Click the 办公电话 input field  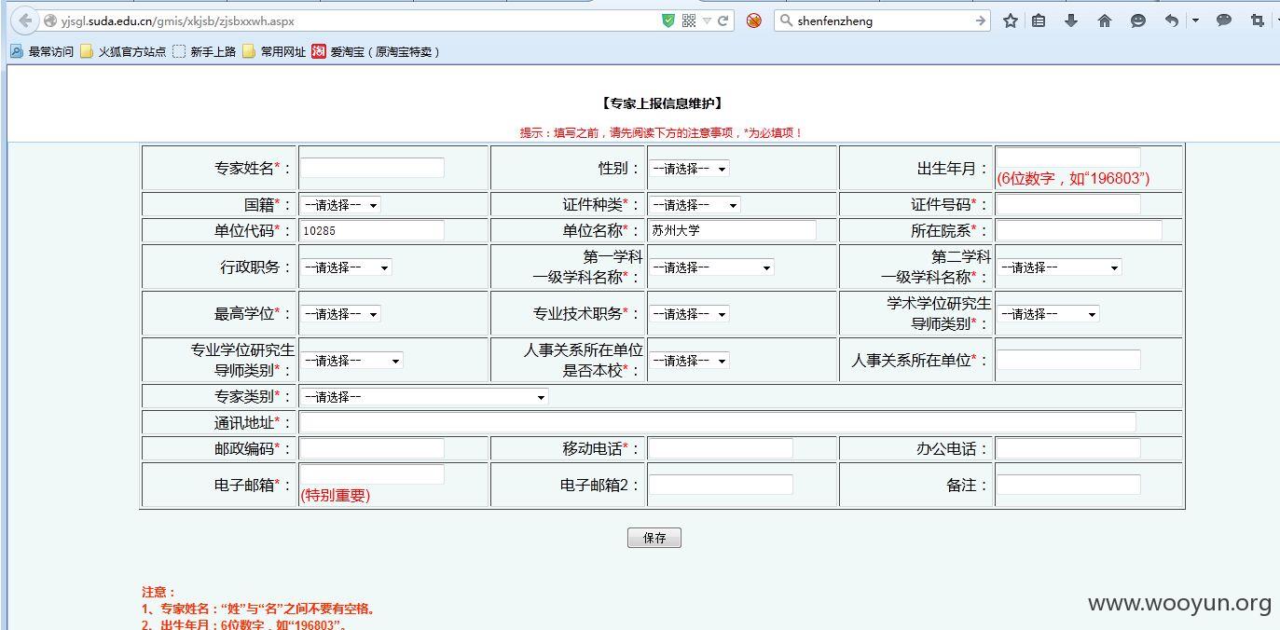pos(1068,448)
